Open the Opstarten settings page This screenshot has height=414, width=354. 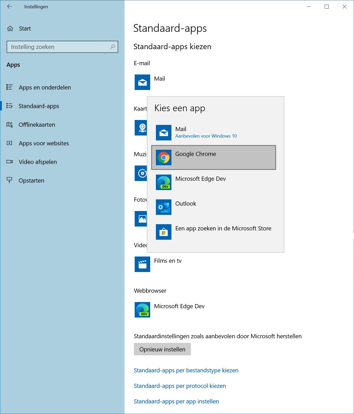pos(62,180)
